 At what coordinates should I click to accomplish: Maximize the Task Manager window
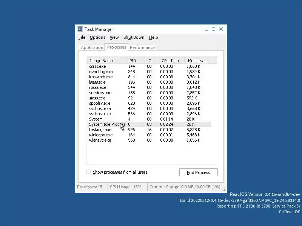[213, 29]
